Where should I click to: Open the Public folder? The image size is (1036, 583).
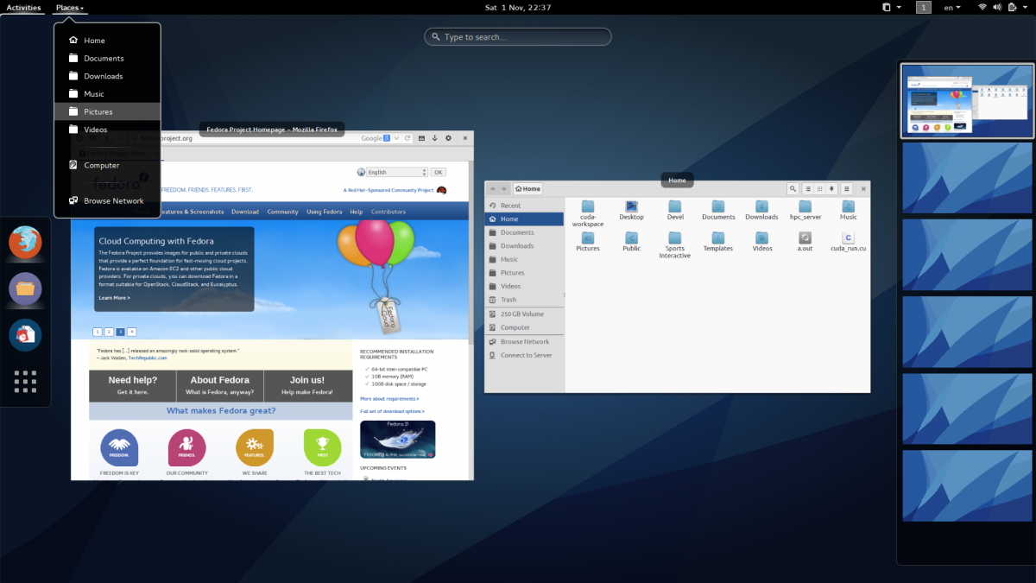click(631, 242)
